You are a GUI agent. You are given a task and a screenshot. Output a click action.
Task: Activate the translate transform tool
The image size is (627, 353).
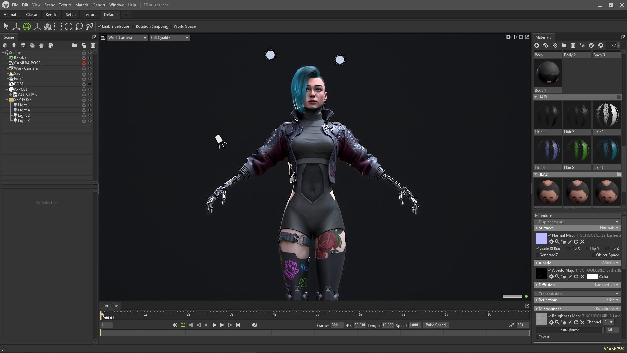(x=16, y=26)
